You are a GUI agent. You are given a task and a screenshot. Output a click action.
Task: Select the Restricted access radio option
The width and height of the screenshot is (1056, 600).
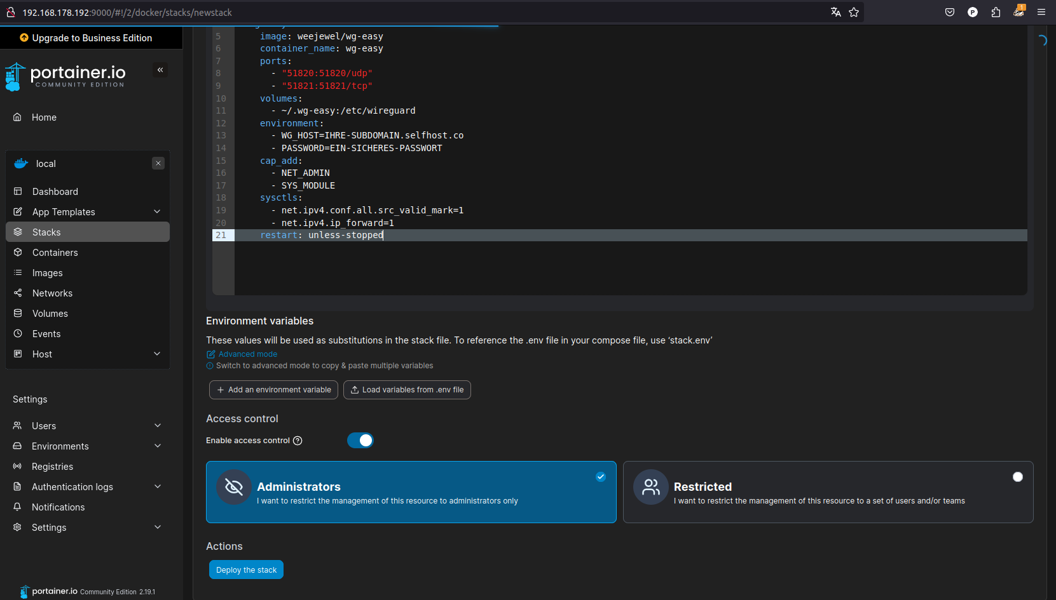pos(1017,477)
